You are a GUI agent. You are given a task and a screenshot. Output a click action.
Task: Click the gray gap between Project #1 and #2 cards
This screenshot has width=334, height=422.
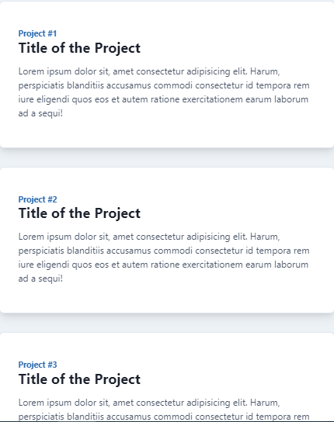tap(167, 157)
